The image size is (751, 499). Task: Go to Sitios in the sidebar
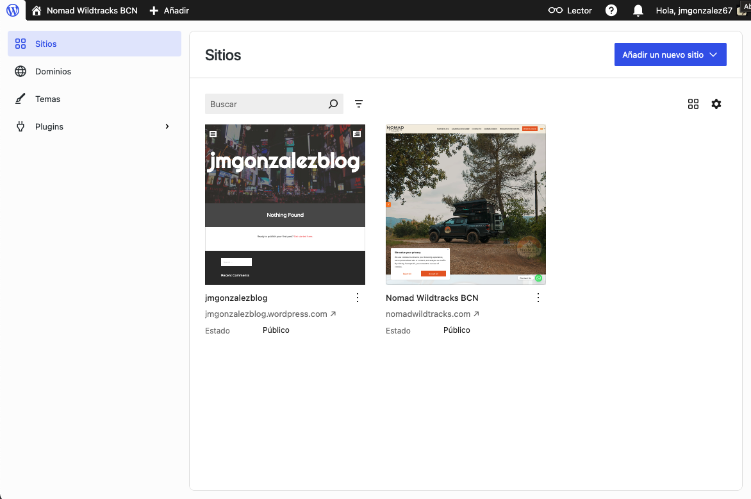[x=46, y=44]
